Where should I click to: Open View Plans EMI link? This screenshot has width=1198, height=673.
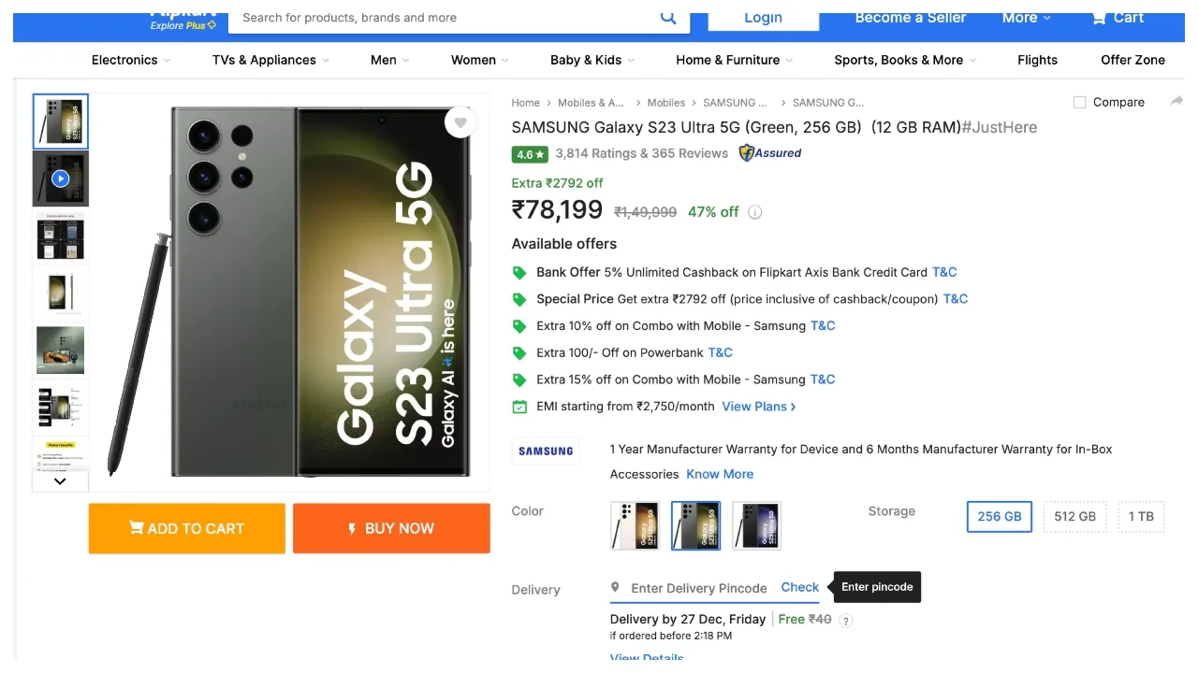tap(758, 407)
